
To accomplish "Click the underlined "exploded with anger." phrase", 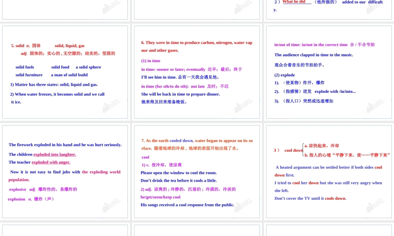I will click(51, 162).
